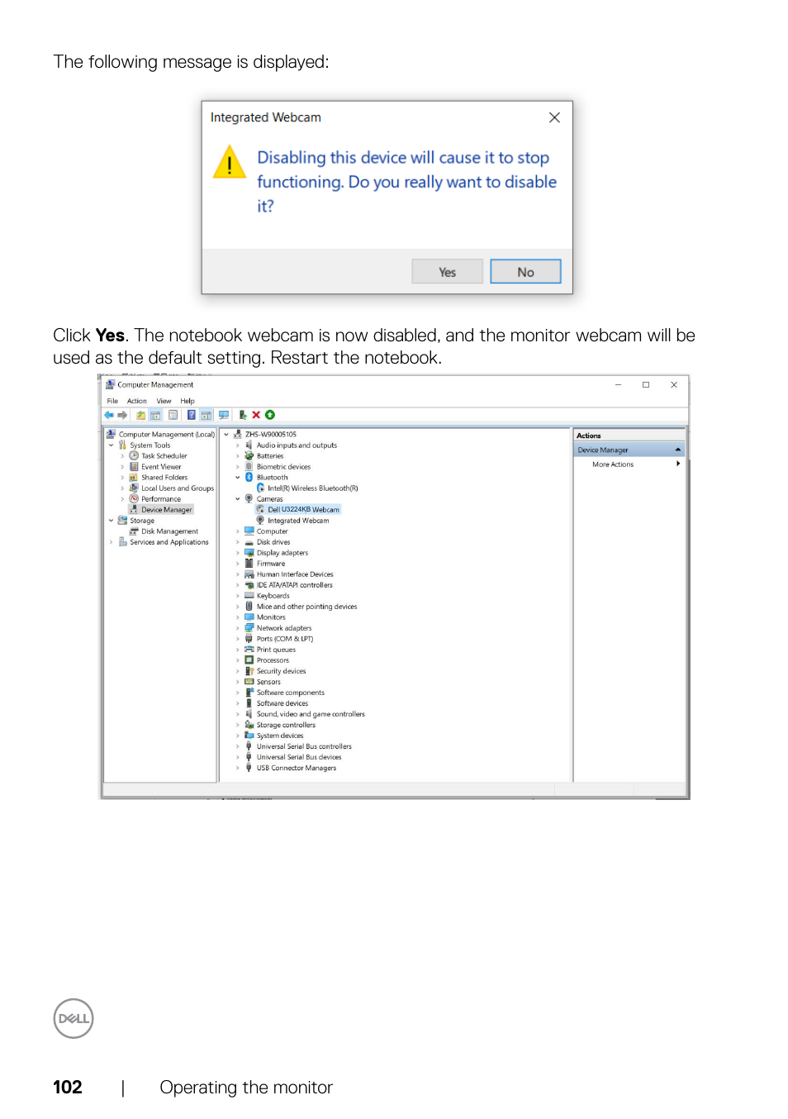Expand the Keyboards category

tap(238, 596)
